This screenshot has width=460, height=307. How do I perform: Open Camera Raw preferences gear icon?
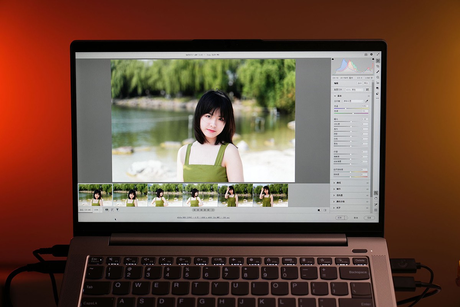click(x=371, y=54)
